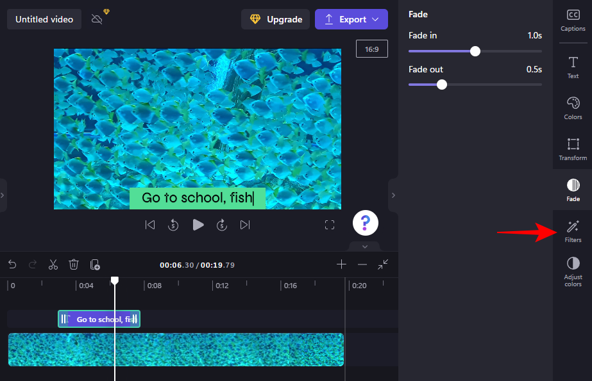Play the video preview

(198, 225)
